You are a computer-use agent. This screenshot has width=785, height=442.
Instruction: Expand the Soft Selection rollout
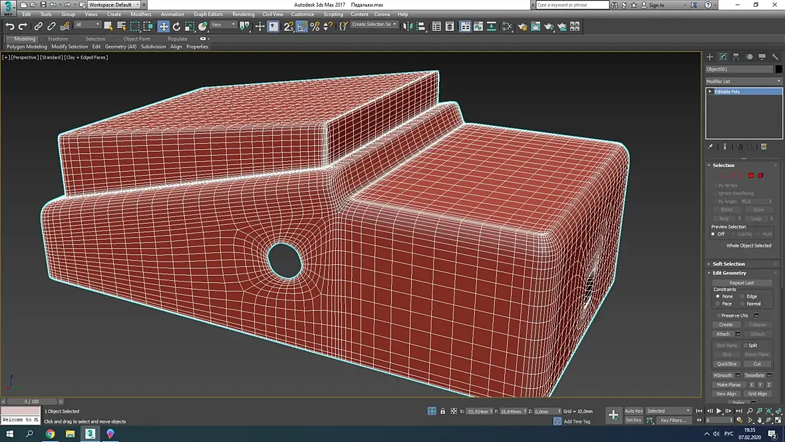(x=728, y=264)
